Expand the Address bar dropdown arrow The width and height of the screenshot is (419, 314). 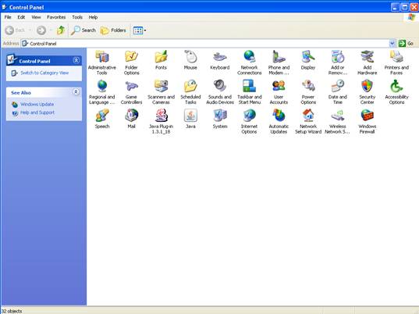coord(392,43)
